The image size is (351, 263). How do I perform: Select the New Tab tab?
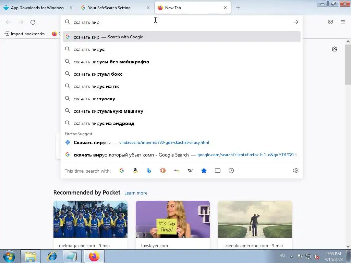193,8
